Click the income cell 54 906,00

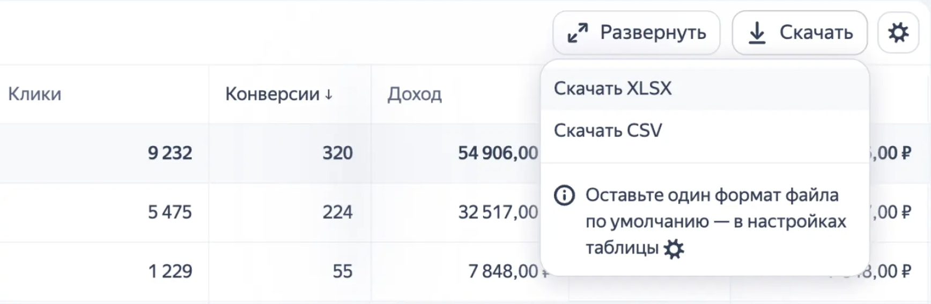(497, 153)
